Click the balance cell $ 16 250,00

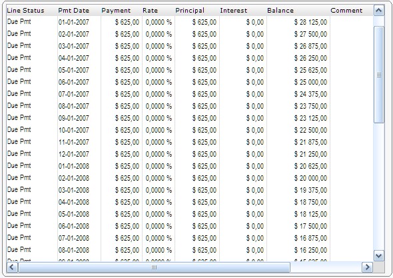point(310,250)
